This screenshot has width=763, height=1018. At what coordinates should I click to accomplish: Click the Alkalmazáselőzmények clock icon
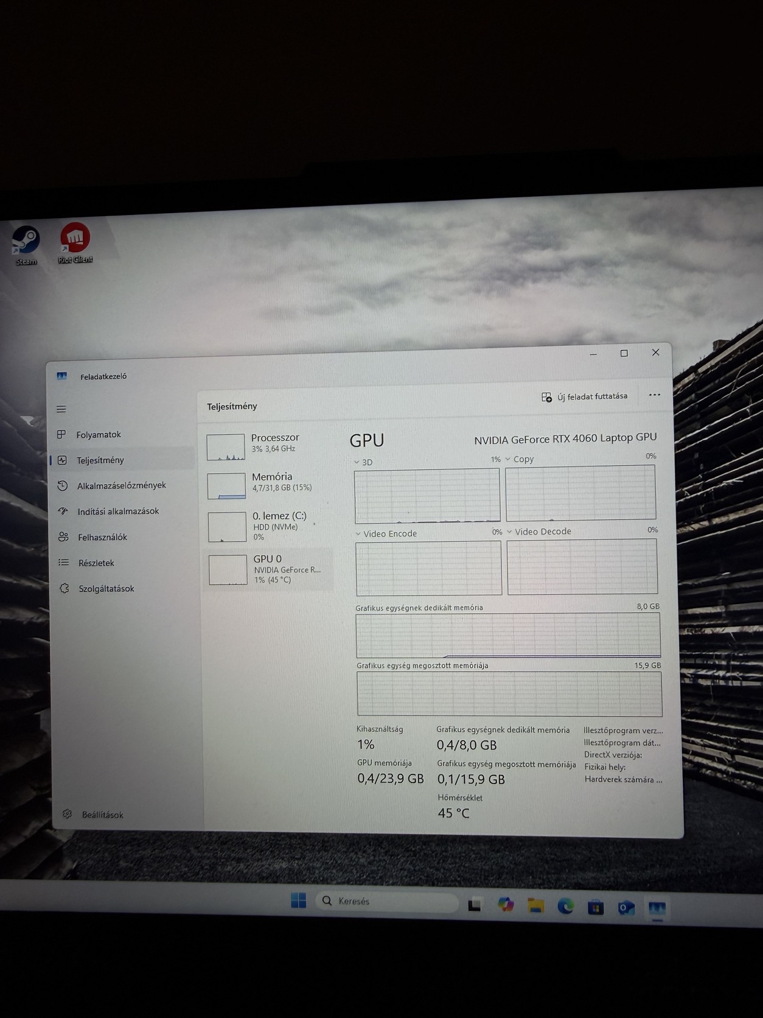point(62,485)
